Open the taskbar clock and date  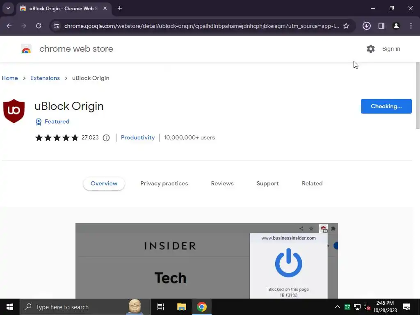(385, 307)
